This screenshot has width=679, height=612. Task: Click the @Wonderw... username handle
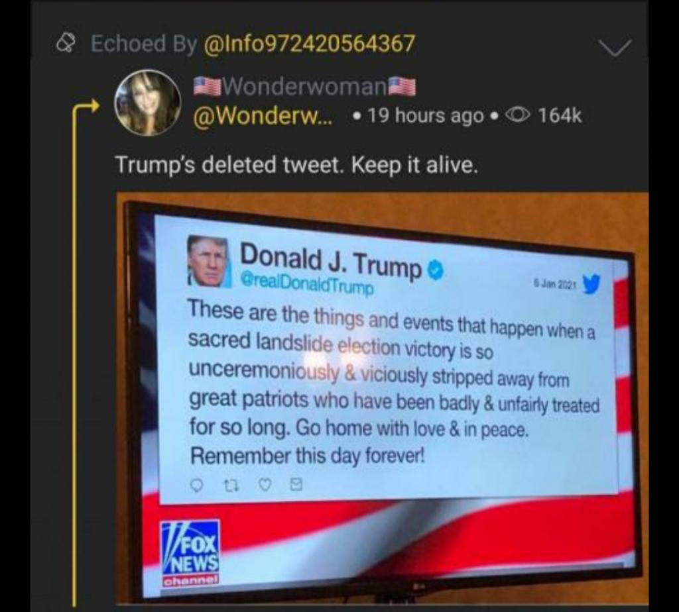coord(263,115)
